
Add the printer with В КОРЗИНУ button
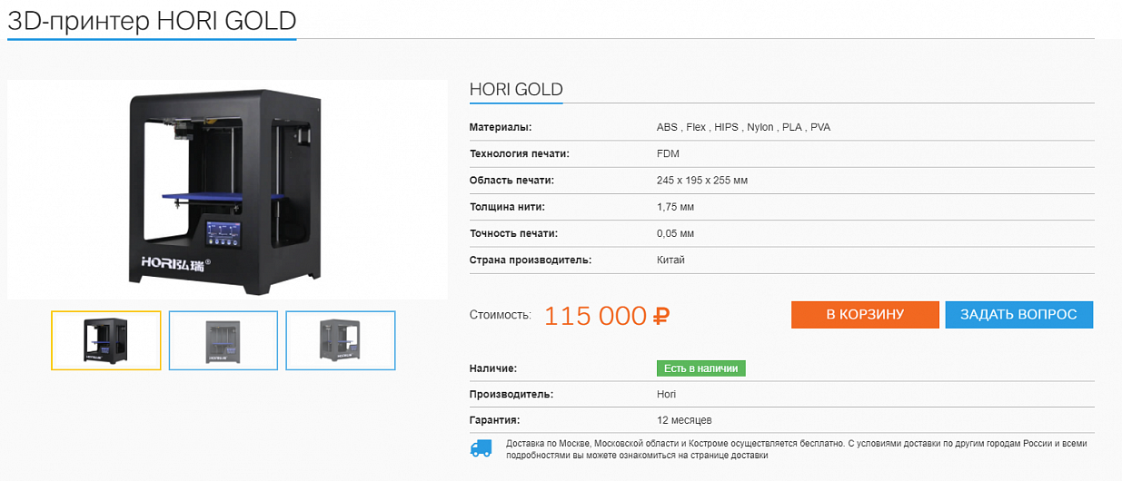(x=865, y=315)
